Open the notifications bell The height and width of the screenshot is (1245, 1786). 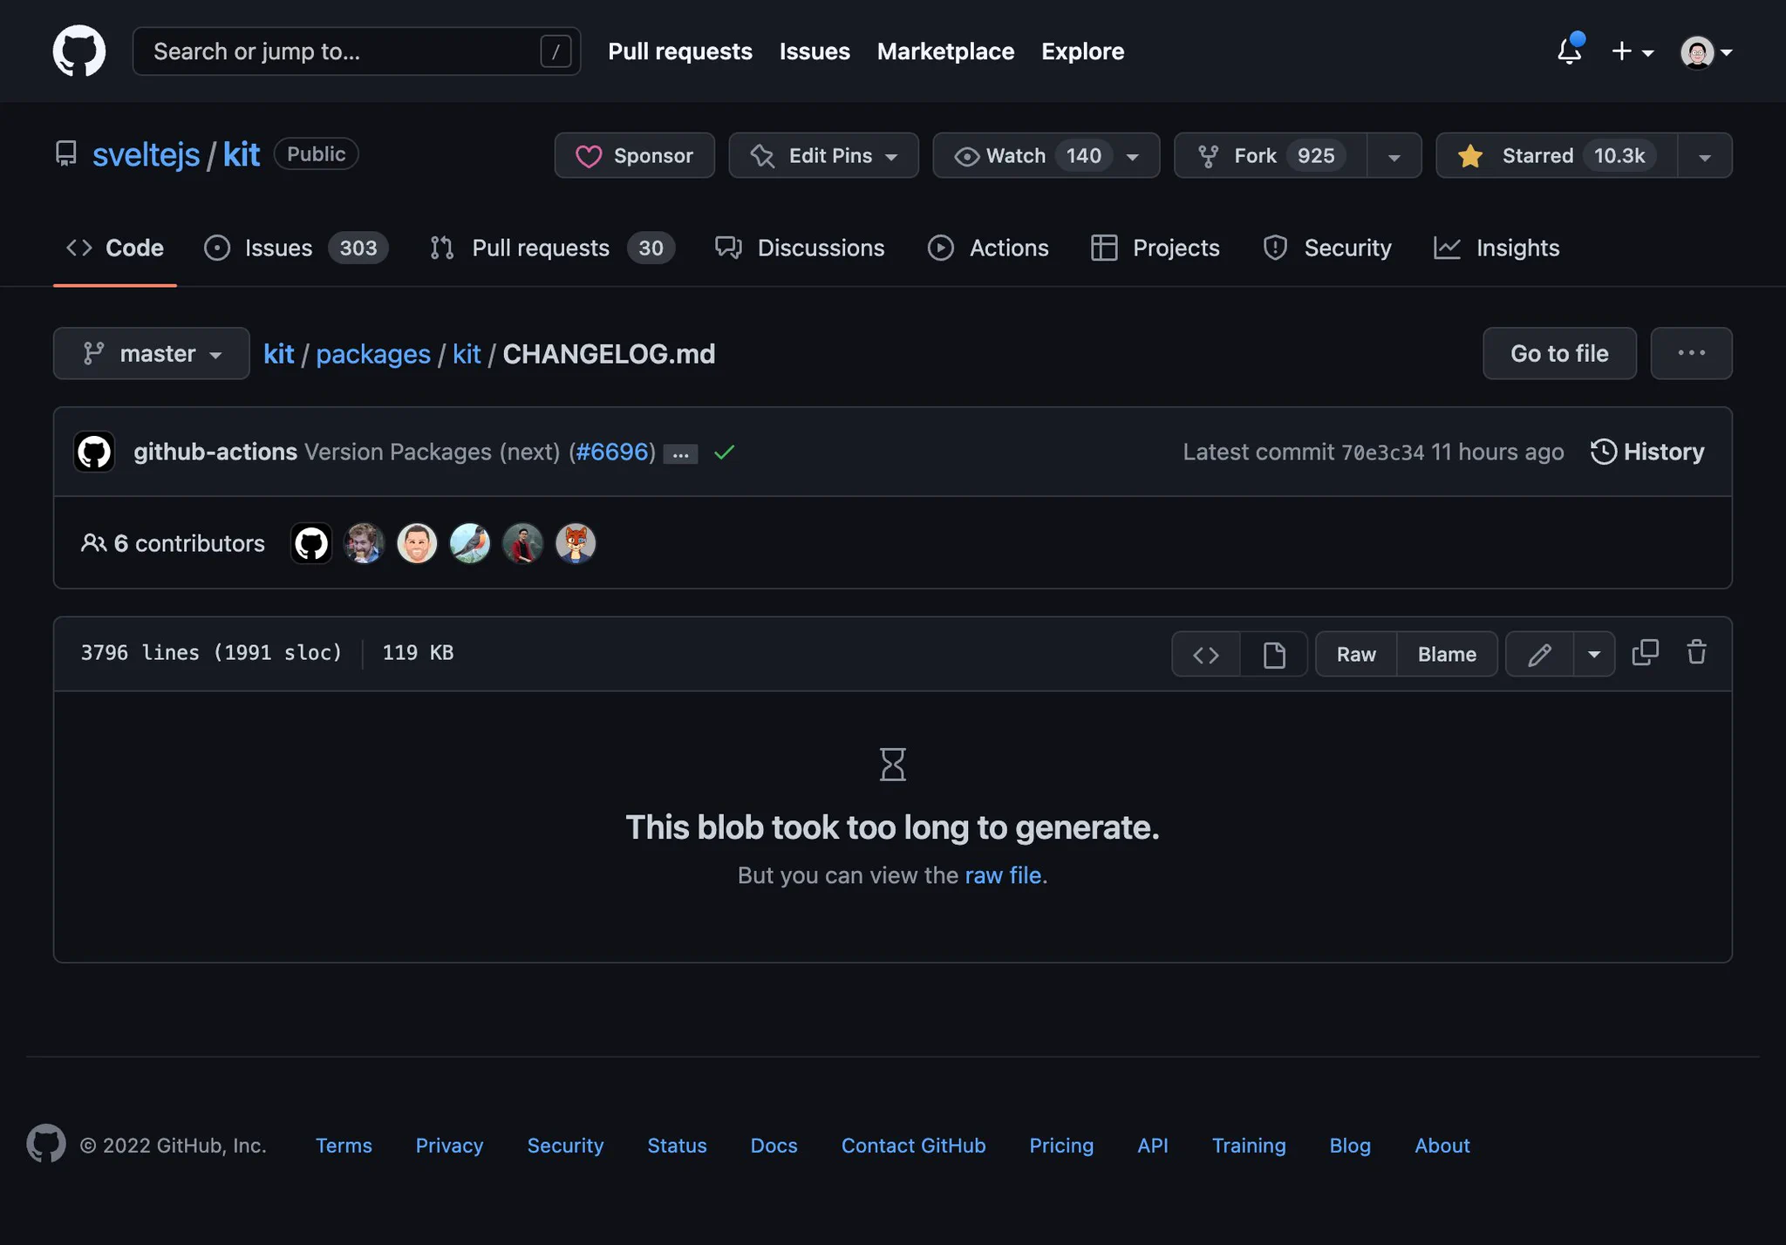click(1570, 51)
